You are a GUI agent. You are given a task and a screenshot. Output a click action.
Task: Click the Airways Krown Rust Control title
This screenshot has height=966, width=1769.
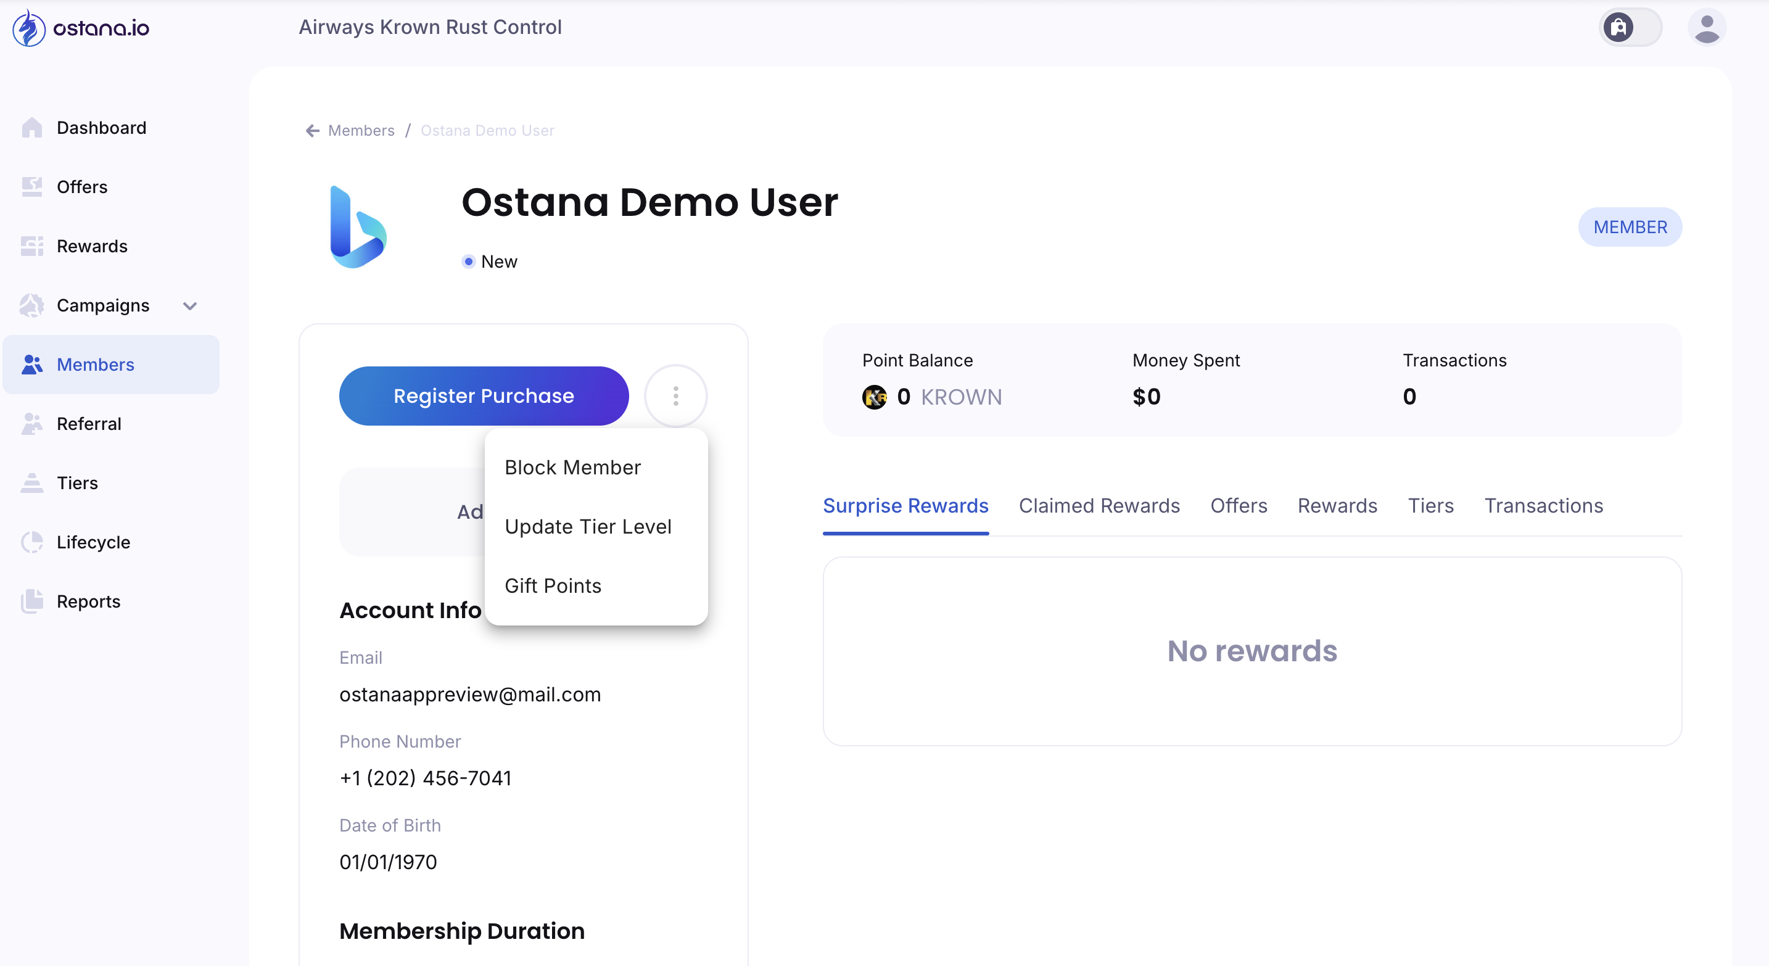pos(431,27)
